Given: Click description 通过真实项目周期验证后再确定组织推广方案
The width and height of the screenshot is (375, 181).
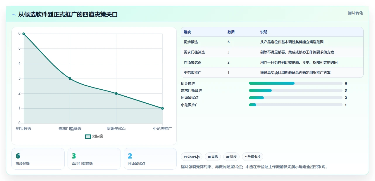Looking at the screenshot, I should click(x=295, y=73).
